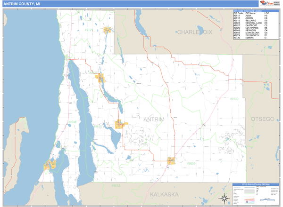Click the orange city area near ZIP 49615
Screen dimensions: 283x207
click(x=120, y=125)
